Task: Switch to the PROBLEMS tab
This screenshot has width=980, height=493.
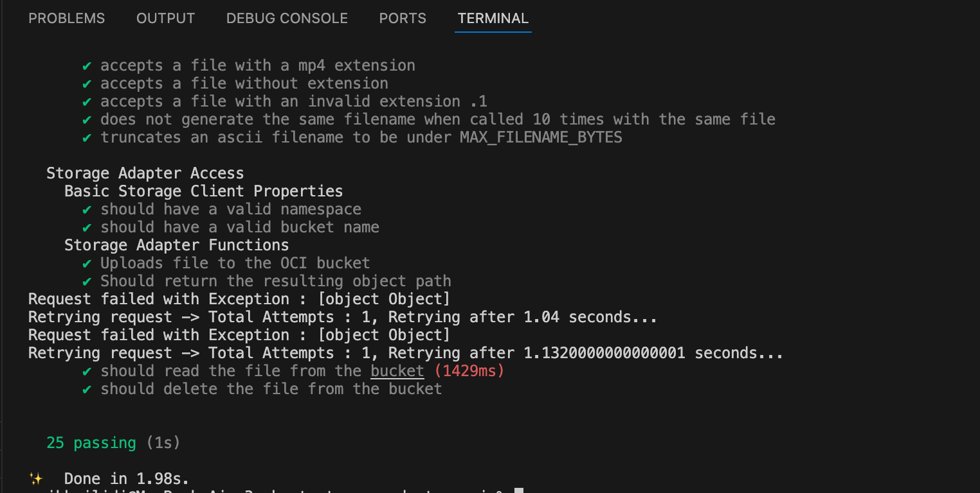Action: click(67, 19)
